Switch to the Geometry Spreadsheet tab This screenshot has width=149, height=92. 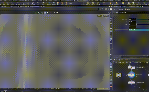click(x=35, y=7)
